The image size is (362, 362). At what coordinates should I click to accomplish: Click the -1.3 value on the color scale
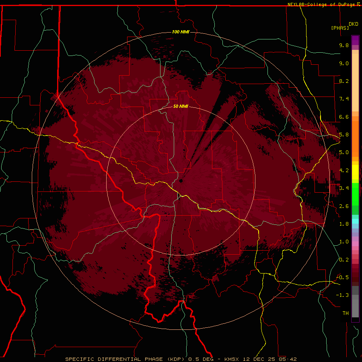click(342, 295)
